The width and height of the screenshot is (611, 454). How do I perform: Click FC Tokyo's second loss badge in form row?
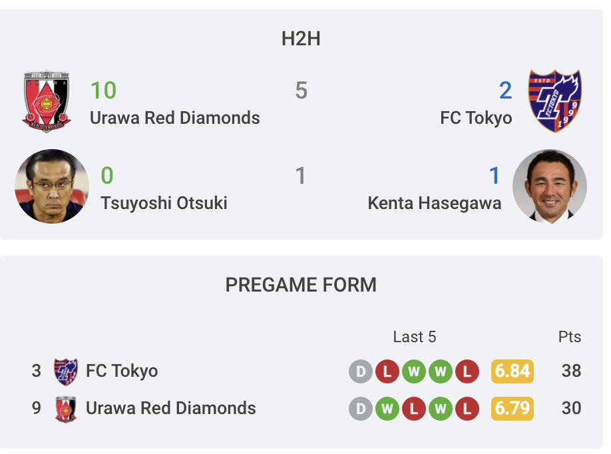click(466, 371)
